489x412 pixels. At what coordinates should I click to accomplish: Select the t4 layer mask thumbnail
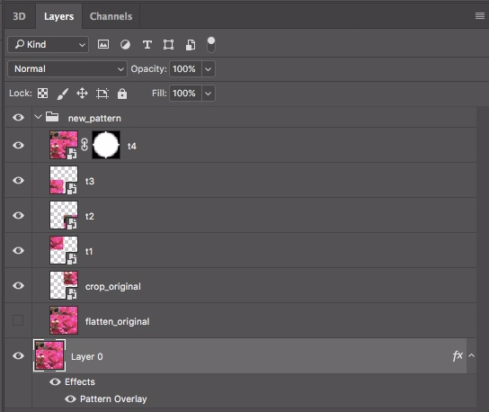[x=106, y=145]
